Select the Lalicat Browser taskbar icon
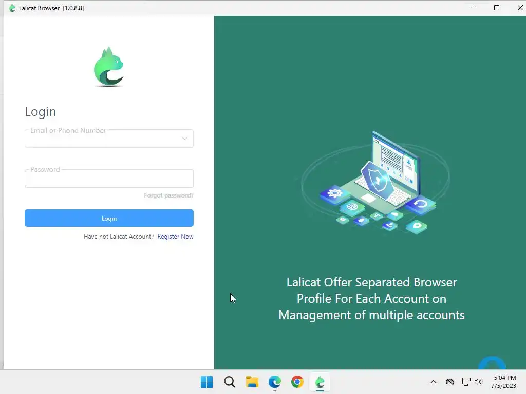This screenshot has height=394, width=526. point(320,382)
